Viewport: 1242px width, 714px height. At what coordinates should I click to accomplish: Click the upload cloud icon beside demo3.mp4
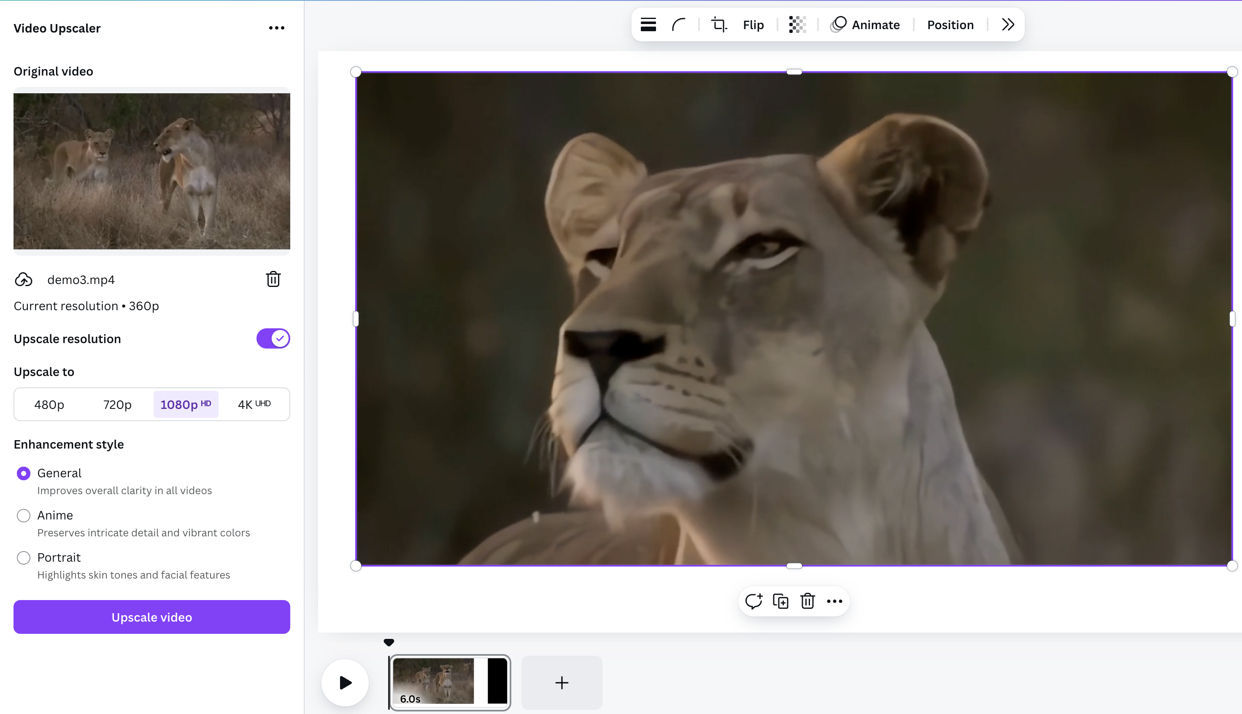coord(24,279)
